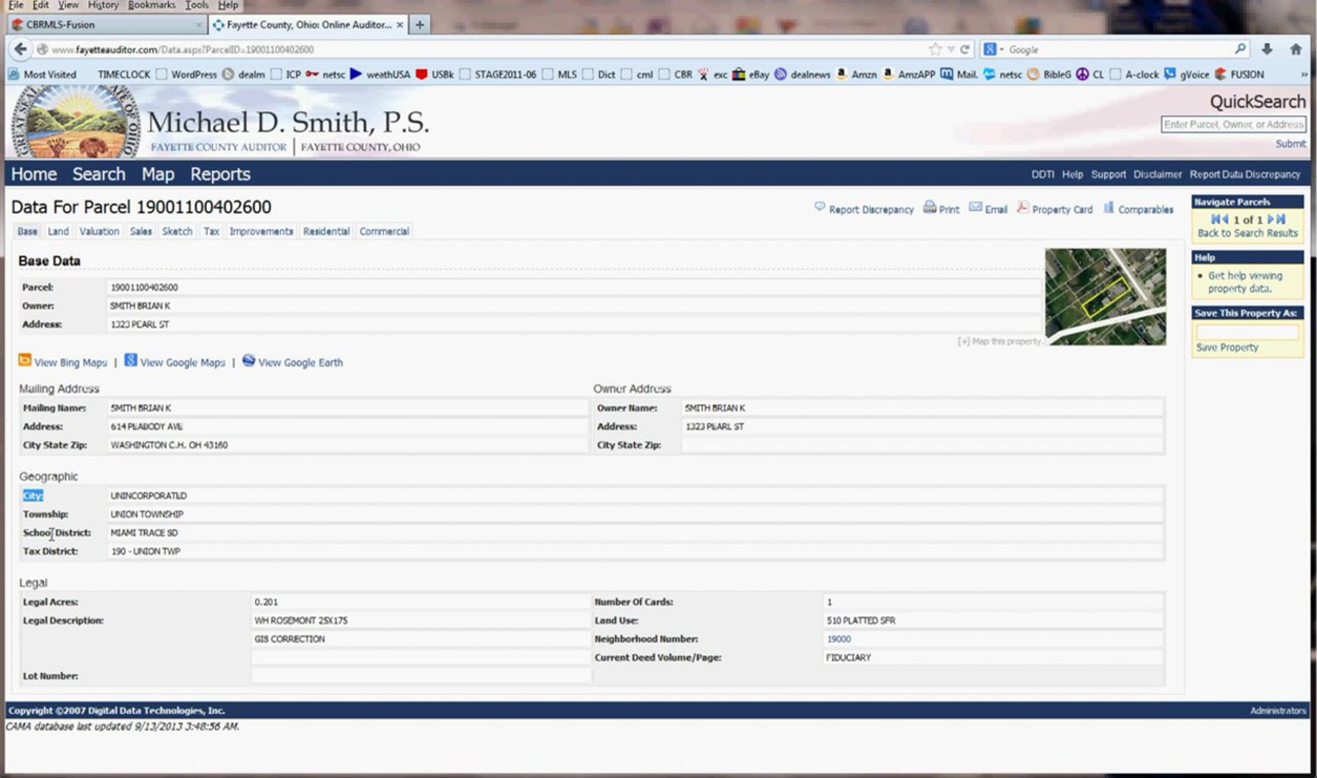Screen dimensions: 1317x778
Task: Open the Tools menu
Action: coord(196,5)
